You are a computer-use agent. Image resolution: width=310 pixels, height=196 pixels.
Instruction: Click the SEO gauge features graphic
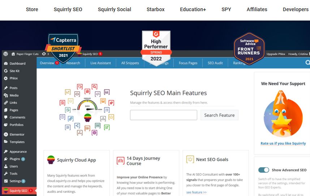point(87,110)
